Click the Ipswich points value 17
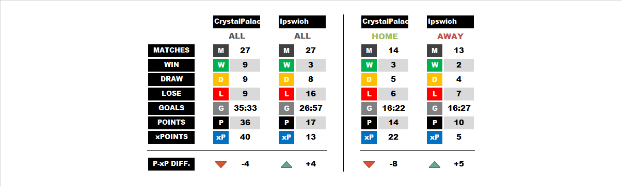This screenshot has height=186, width=622. 311,123
